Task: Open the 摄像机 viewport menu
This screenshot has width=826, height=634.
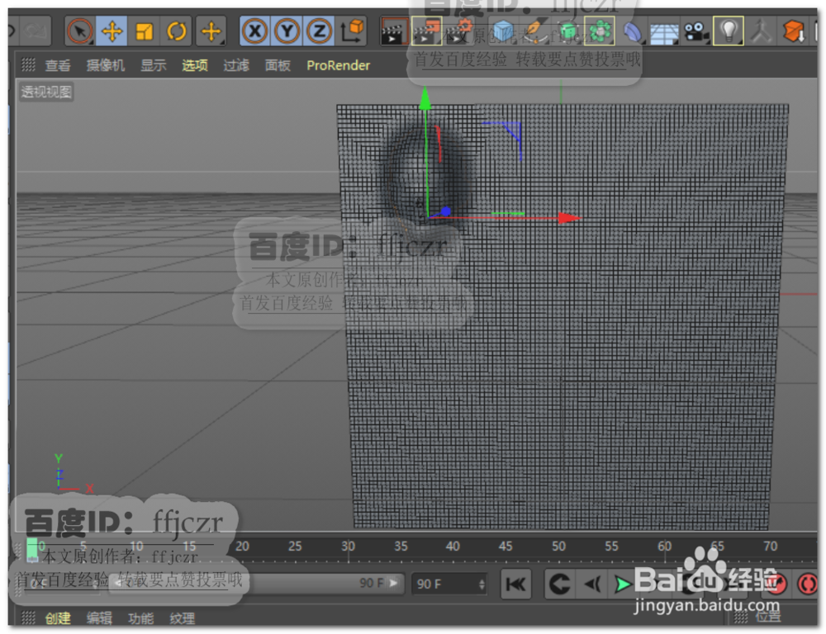Action: [x=106, y=65]
